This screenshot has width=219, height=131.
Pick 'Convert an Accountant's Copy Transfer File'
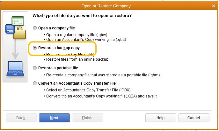point(35,83)
